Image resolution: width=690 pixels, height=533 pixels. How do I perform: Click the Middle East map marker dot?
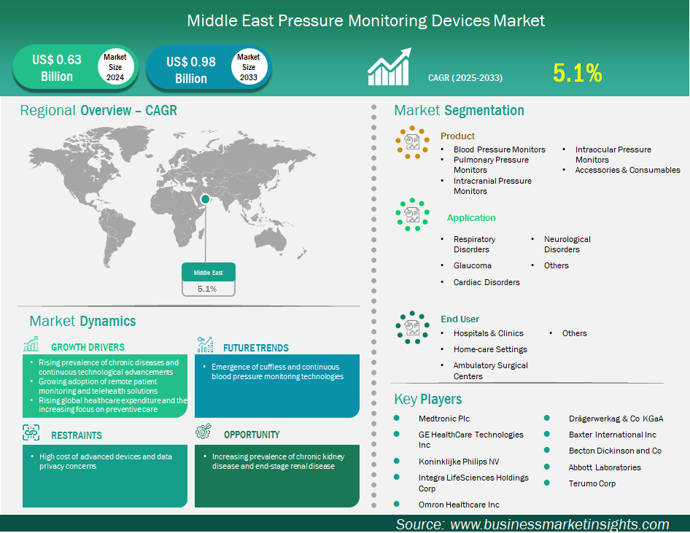pos(205,199)
